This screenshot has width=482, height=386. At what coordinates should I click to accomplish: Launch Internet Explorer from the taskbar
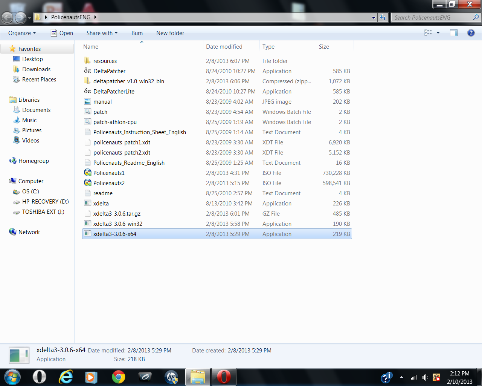point(66,377)
